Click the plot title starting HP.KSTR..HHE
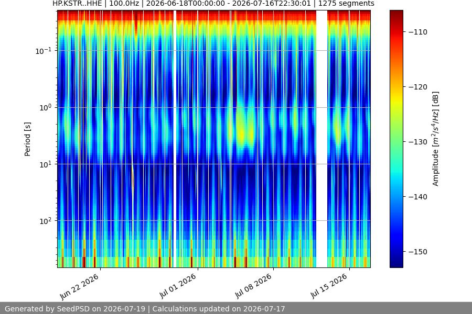This screenshot has height=314, width=472. coord(213,4)
